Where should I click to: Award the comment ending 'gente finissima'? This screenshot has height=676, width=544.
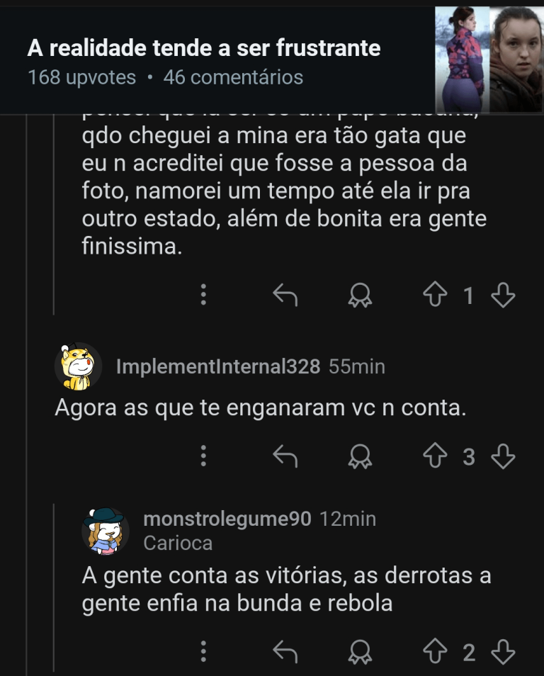coord(360,295)
